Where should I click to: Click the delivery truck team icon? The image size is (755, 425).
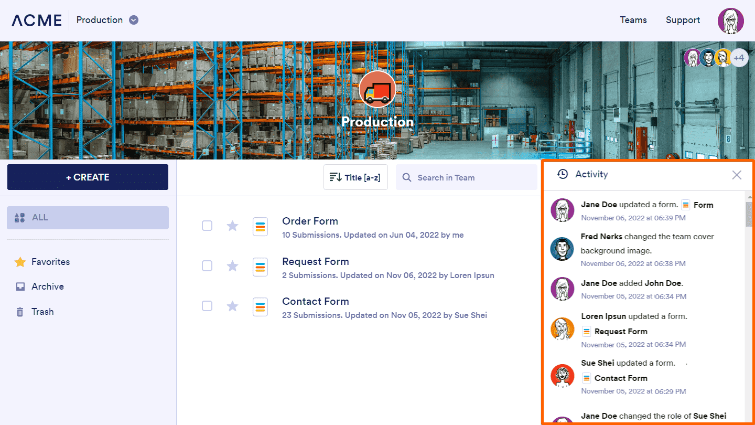coord(377,90)
